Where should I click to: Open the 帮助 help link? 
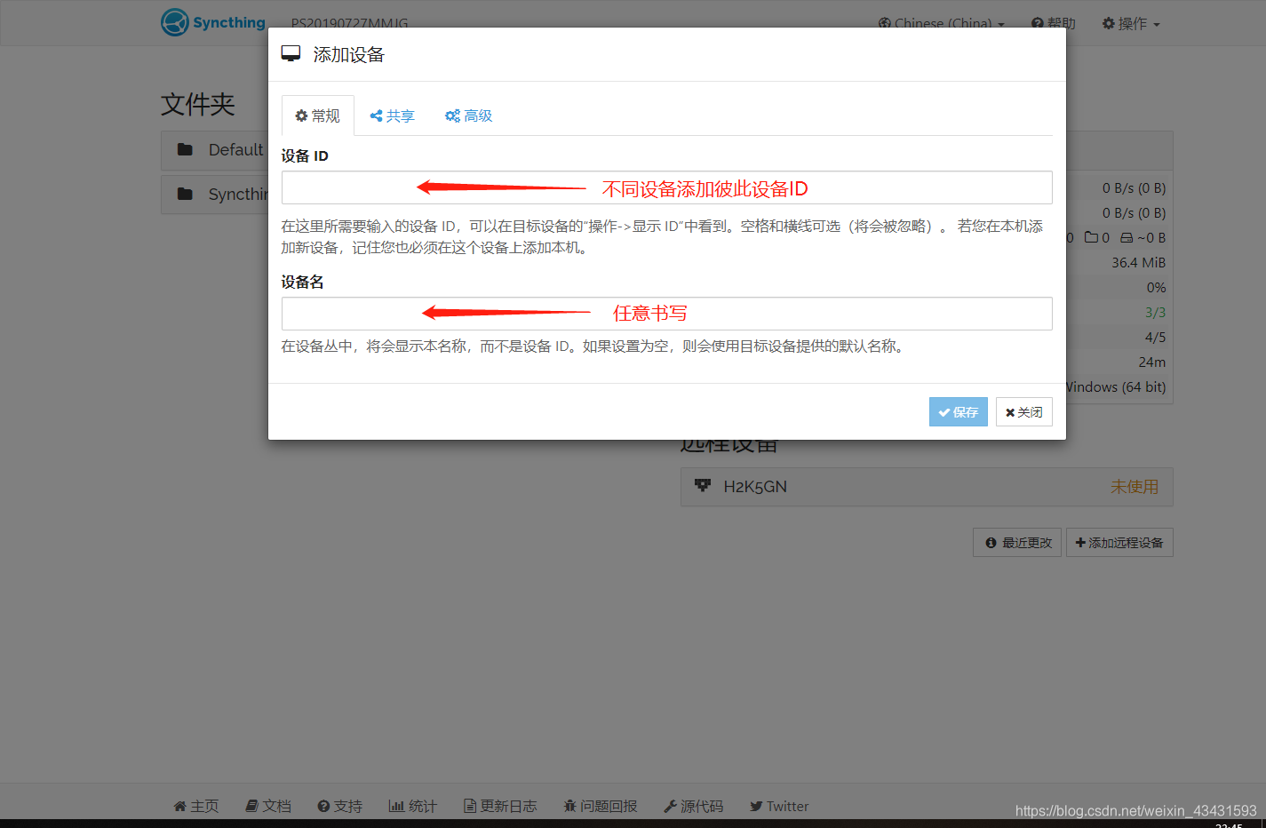1054,24
